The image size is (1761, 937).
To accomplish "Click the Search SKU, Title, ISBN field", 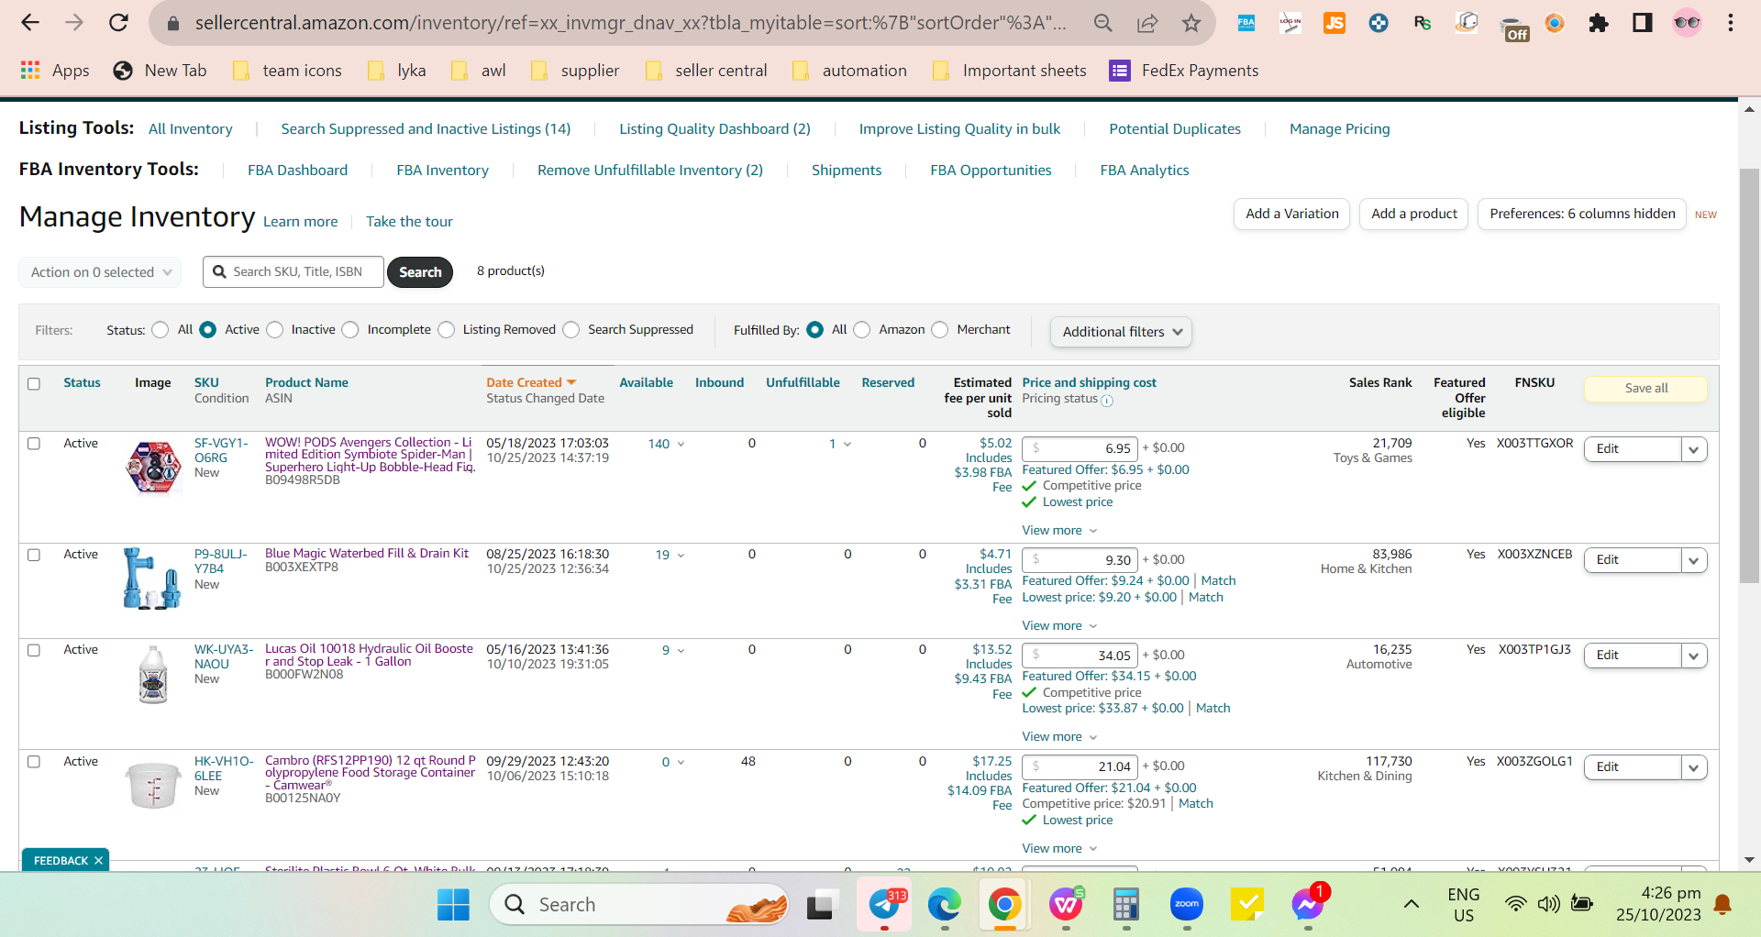I will click(293, 272).
